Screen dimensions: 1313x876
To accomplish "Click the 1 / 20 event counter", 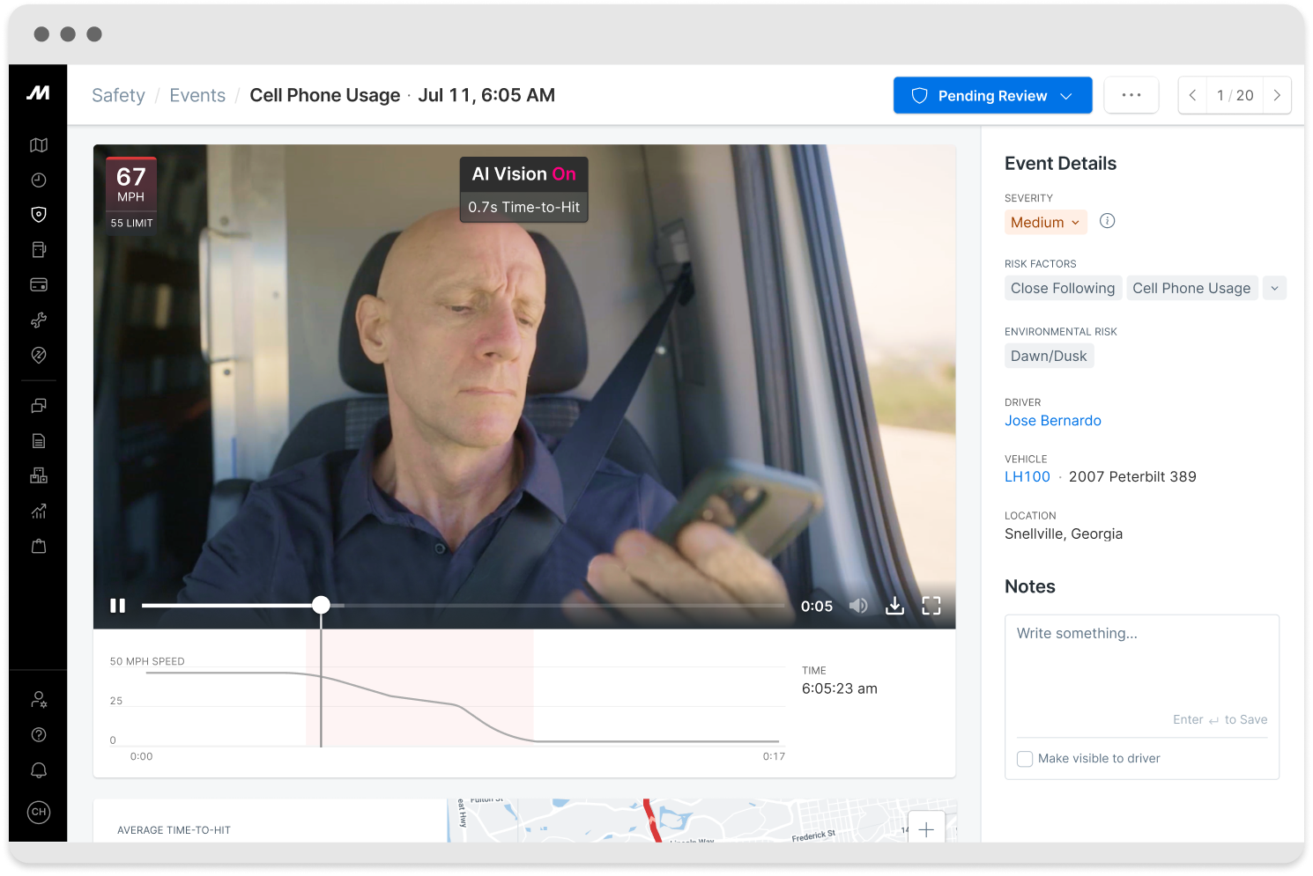I will (1235, 95).
